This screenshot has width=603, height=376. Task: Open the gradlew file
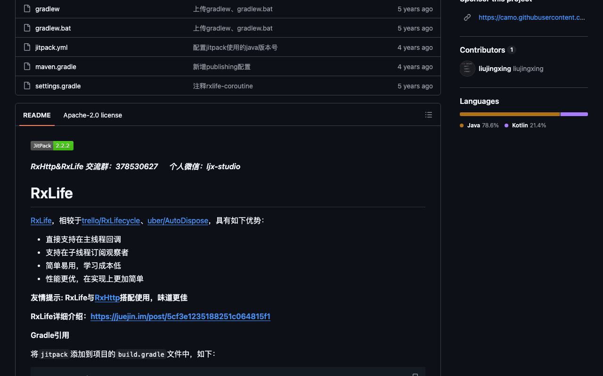tap(48, 9)
